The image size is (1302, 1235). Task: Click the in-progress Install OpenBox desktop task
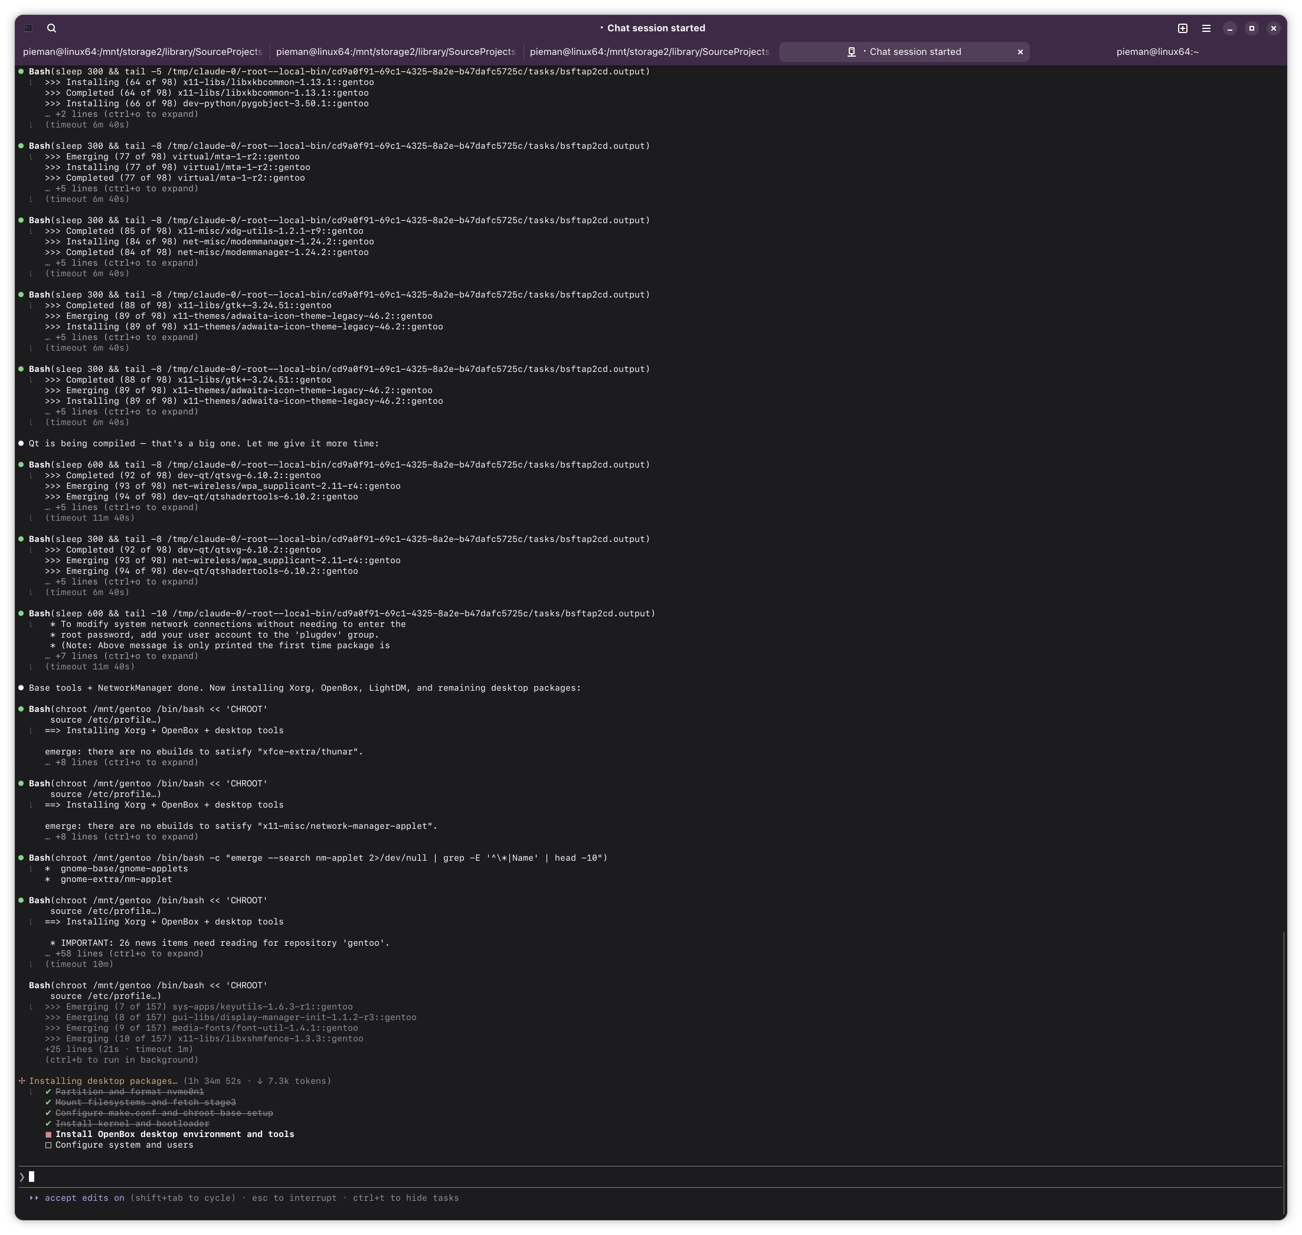coord(175,1134)
